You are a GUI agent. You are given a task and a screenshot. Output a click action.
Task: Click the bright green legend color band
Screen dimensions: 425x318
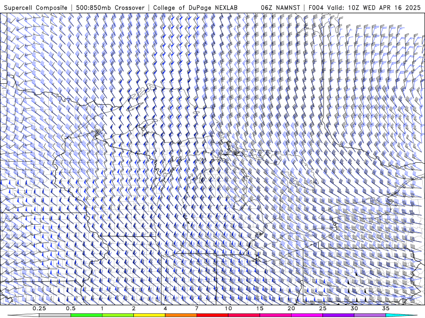click(87, 315)
